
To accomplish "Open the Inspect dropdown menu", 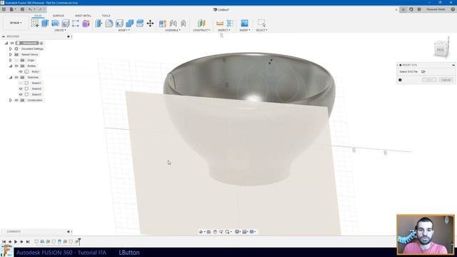I will coord(224,30).
